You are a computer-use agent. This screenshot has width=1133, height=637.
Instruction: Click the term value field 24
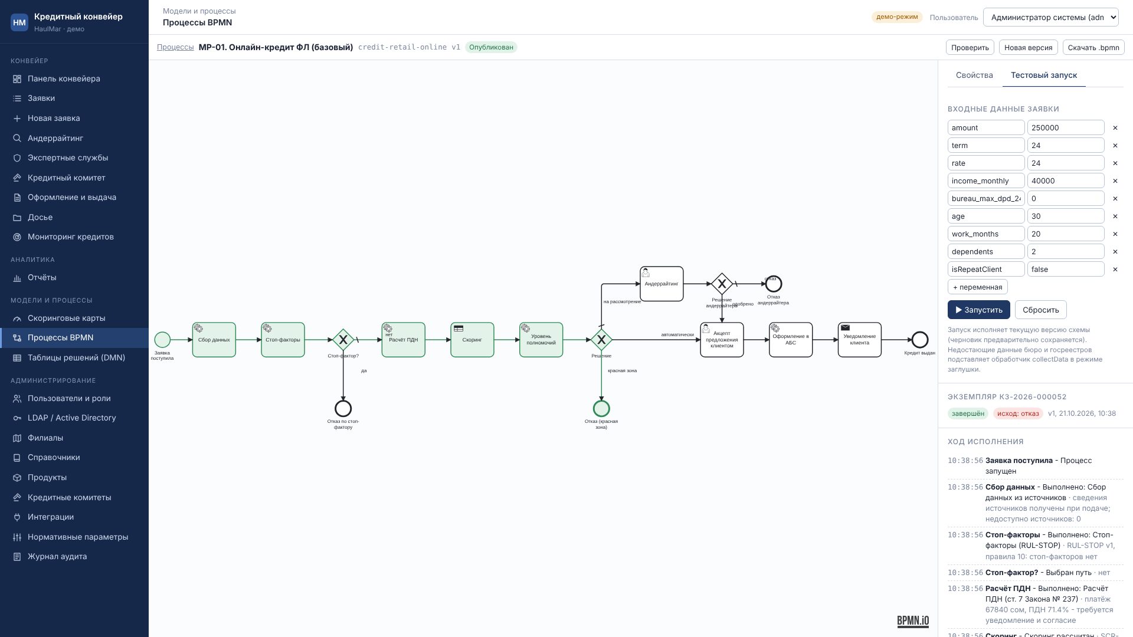[1066, 146]
